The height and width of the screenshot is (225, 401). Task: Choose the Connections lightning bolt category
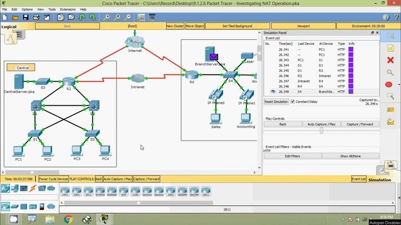(33, 188)
